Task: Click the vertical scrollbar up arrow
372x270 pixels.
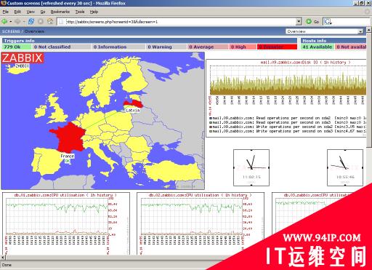Action: (369, 30)
